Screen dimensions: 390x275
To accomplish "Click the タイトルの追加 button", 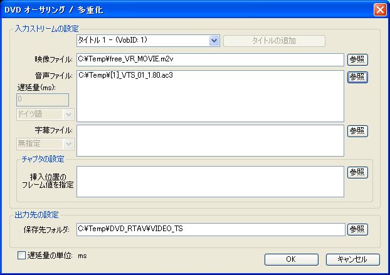I will tap(274, 41).
